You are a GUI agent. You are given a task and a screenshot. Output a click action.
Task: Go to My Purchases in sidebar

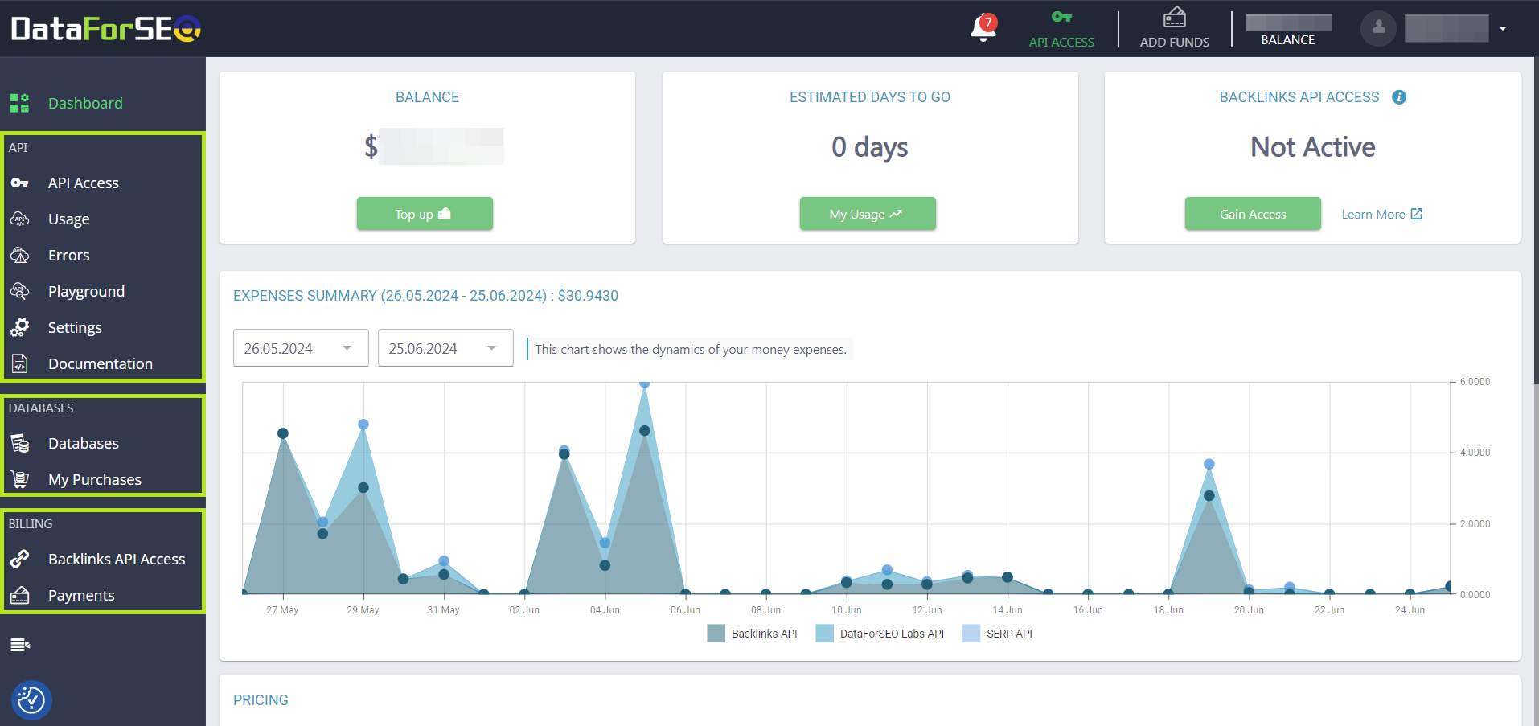94,479
